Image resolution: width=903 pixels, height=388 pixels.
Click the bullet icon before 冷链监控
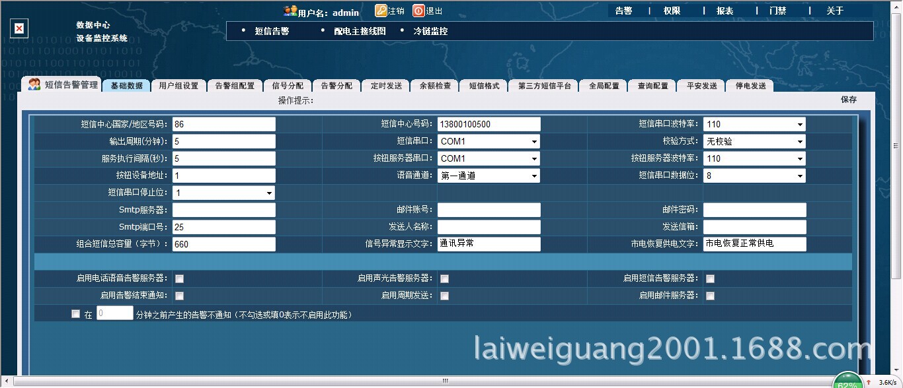(x=401, y=30)
